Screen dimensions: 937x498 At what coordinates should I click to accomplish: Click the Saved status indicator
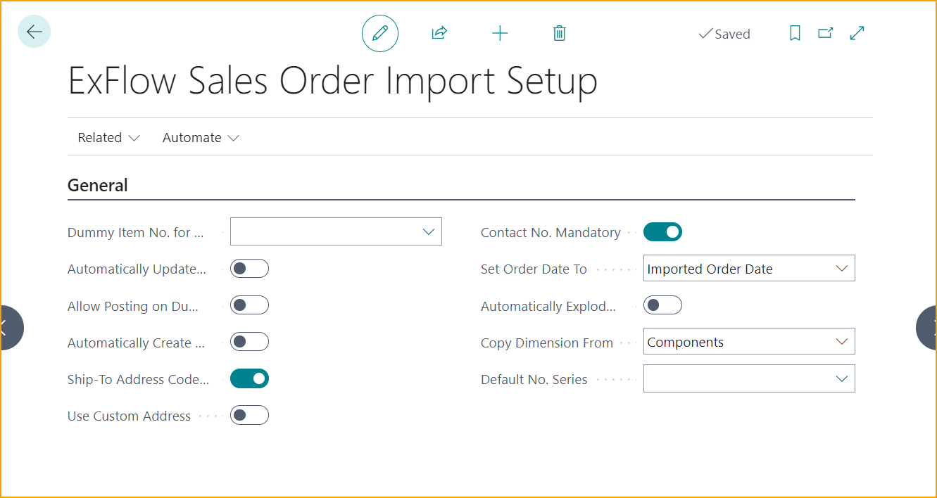pyautogui.click(x=724, y=33)
